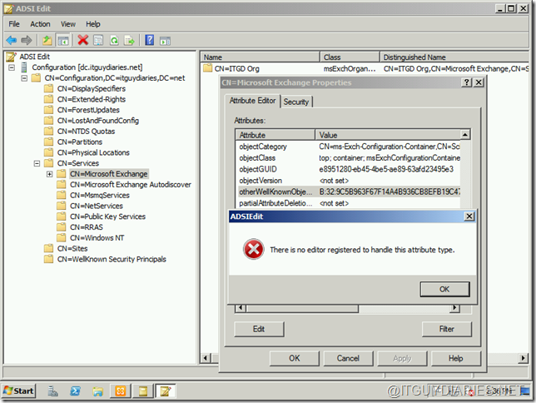Image resolution: width=536 pixels, height=403 pixels.
Task: Switch to the Attribute Editor tab
Action: (252, 101)
